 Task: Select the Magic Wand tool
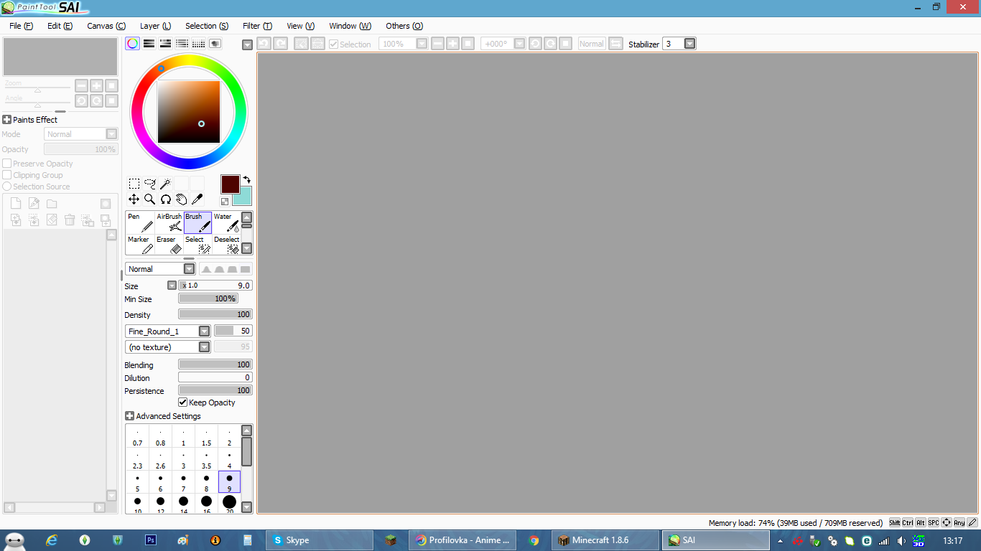(165, 184)
